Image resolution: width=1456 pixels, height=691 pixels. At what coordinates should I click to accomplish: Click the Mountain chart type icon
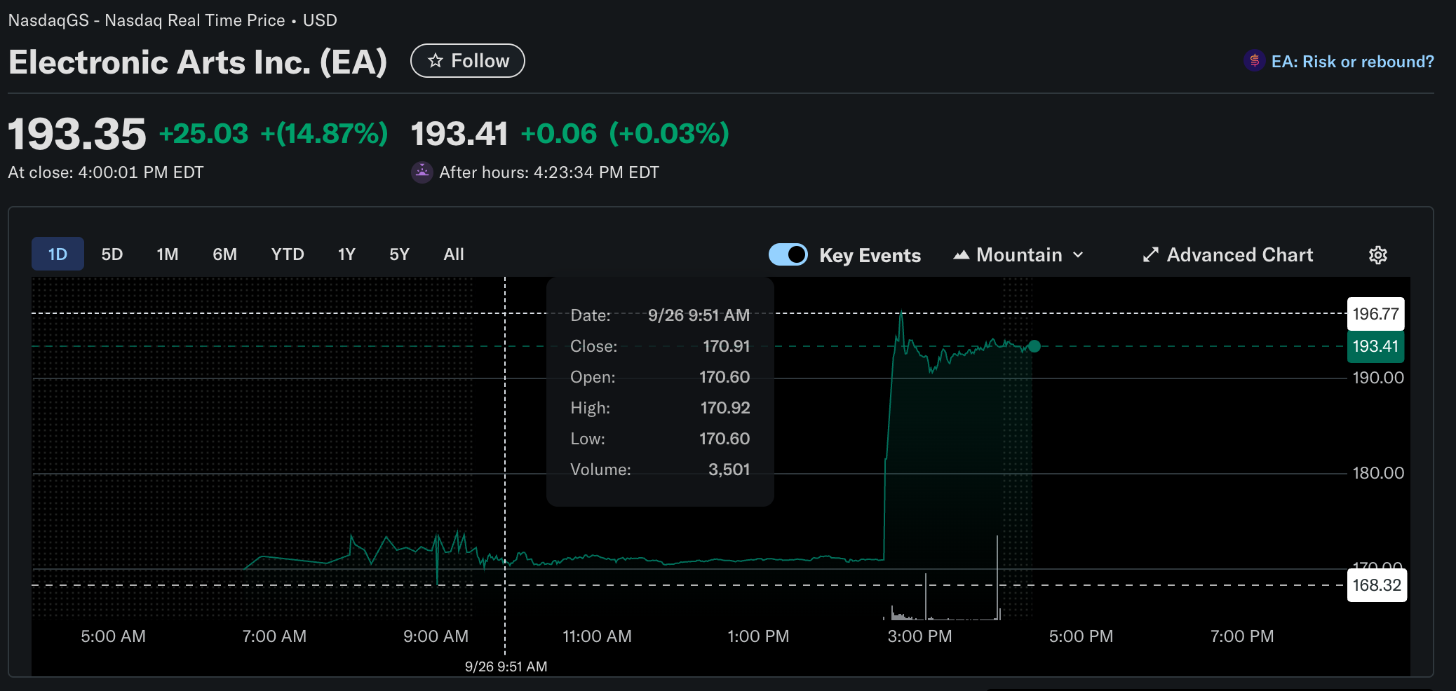coord(961,255)
